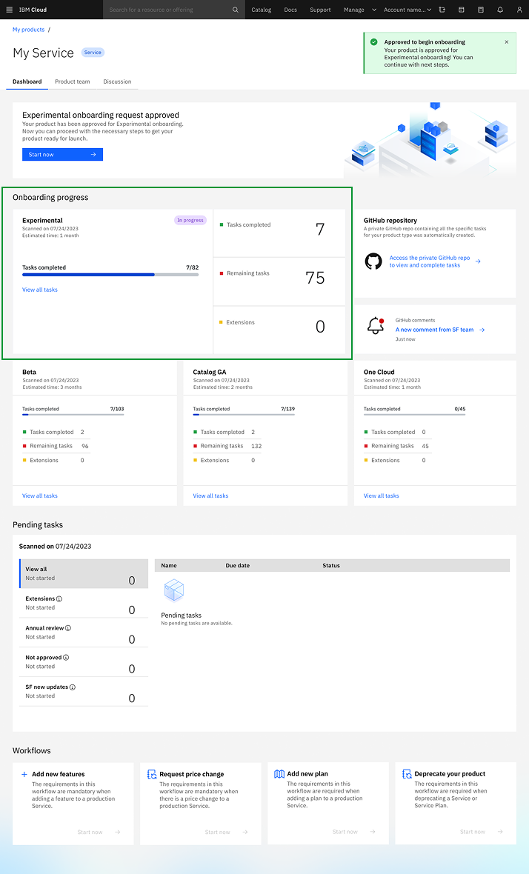Image resolution: width=529 pixels, height=874 pixels.
Task: Switch to the Discussion tab
Action: click(x=117, y=81)
